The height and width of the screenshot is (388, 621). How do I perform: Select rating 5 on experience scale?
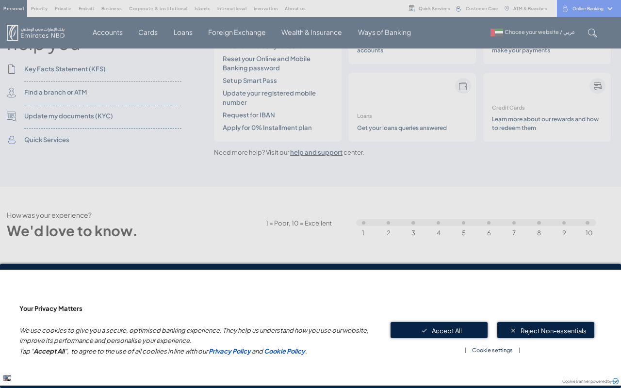(464, 223)
